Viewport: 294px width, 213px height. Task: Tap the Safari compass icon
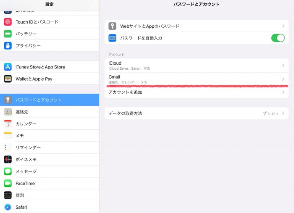tap(8, 207)
